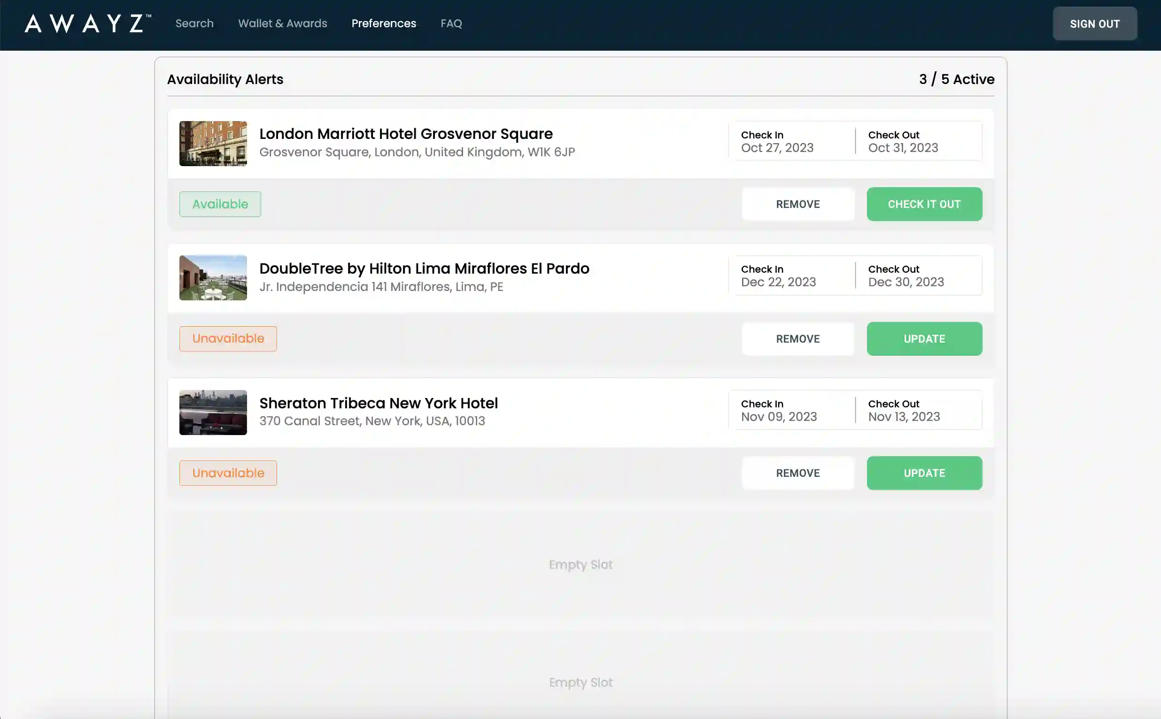Click the Availability Alerts heading
This screenshot has width=1161, height=719.
(x=225, y=79)
